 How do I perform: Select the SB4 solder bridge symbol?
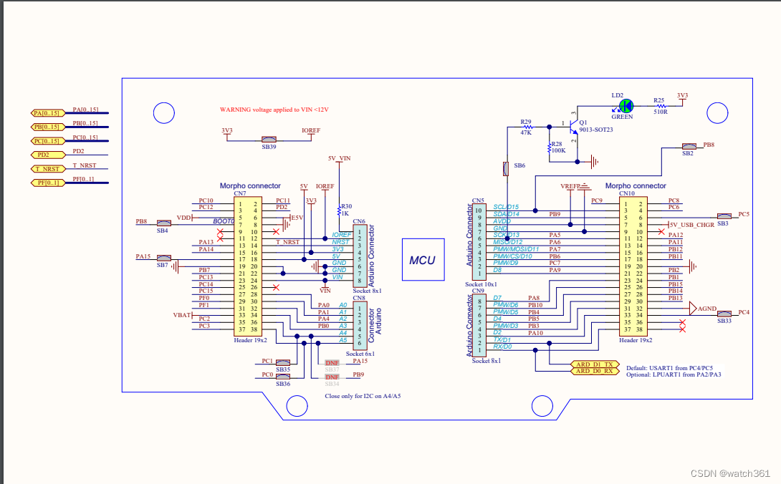[x=164, y=223]
